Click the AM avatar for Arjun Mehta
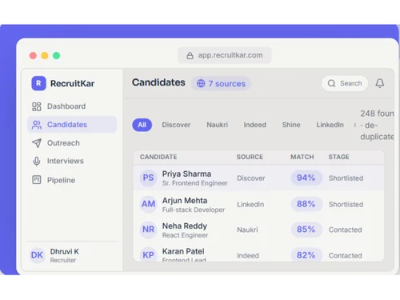The width and height of the screenshot is (400, 300). (148, 204)
